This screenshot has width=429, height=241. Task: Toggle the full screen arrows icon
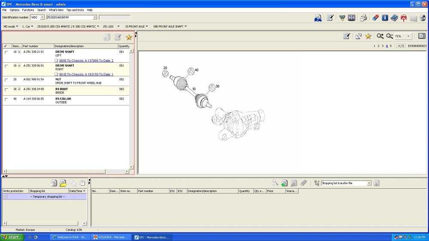(352, 18)
